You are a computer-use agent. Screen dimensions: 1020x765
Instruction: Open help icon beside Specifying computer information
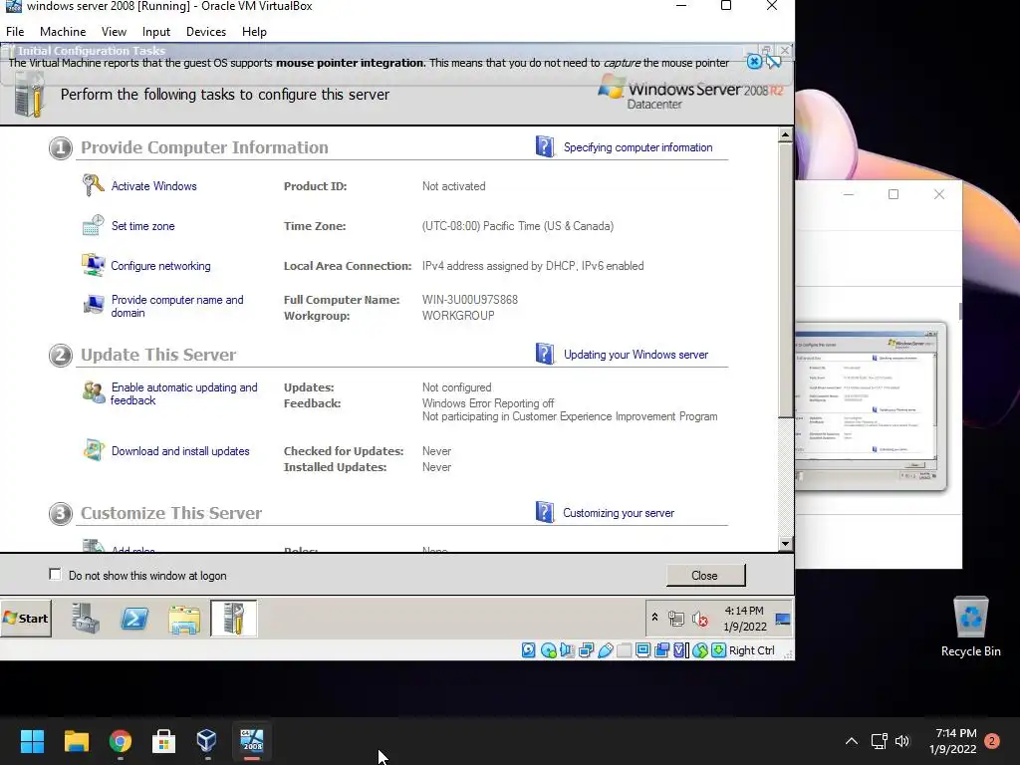click(545, 146)
